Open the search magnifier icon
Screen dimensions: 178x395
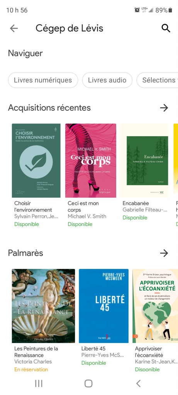(x=166, y=29)
